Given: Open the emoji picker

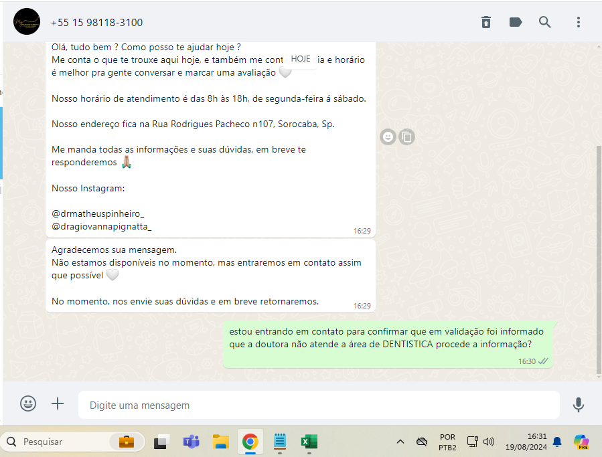Looking at the screenshot, I should coord(28,403).
